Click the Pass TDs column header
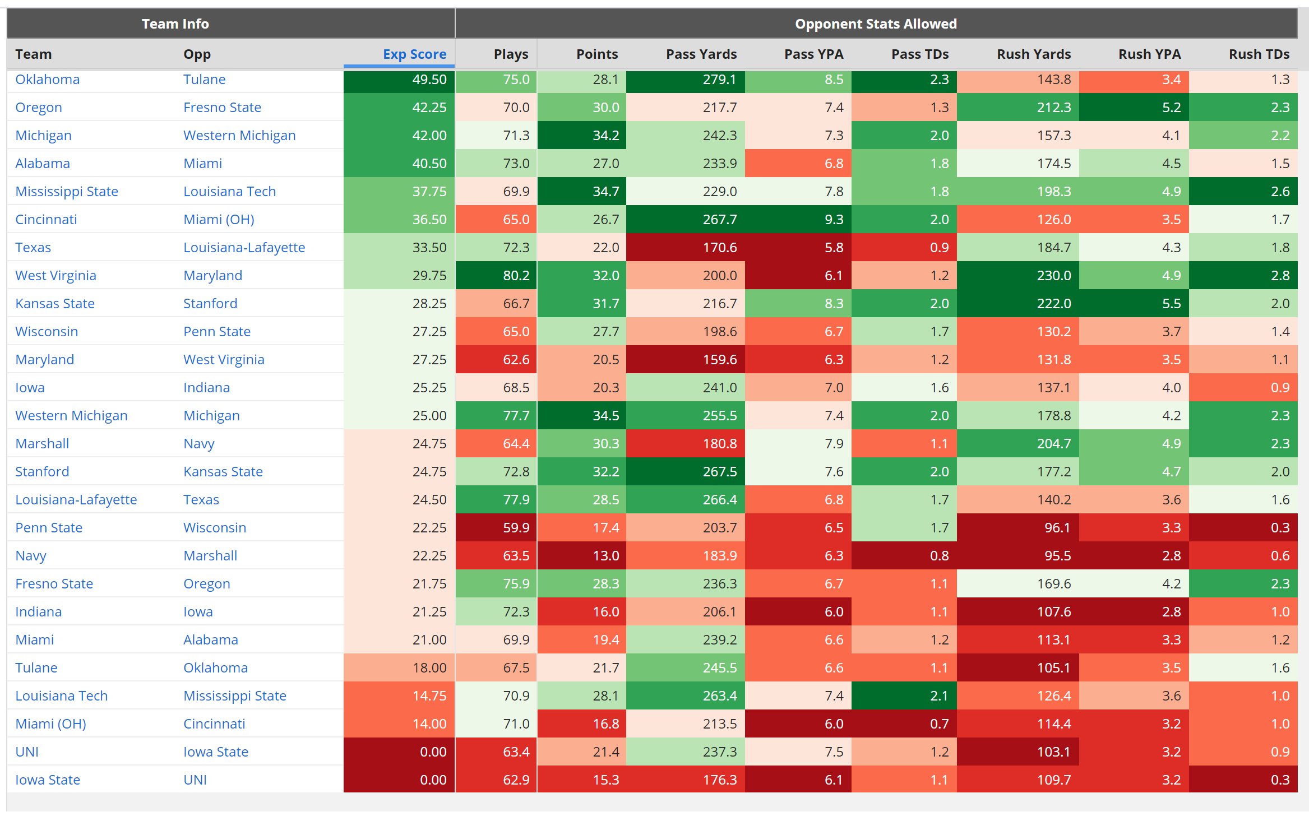 click(920, 54)
